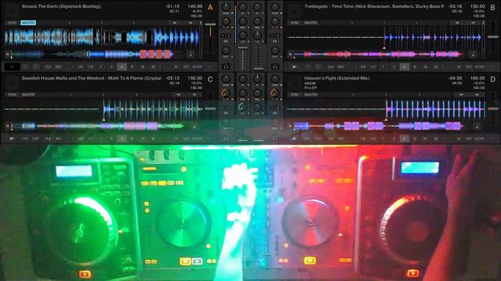Image resolution: width=501 pixels, height=281 pixels.
Task: Select loop size 1/2 on Deck B
Action: tap(373, 67)
